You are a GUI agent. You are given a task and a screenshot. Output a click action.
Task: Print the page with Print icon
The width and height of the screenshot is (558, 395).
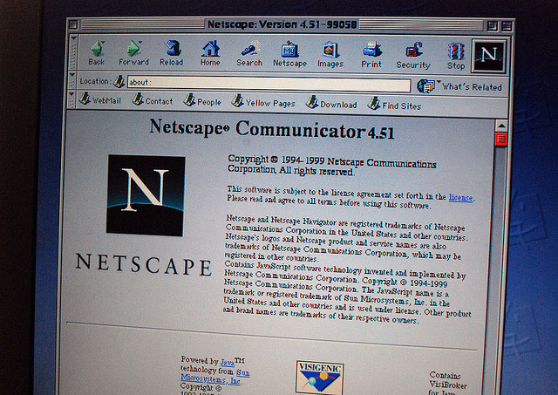pyautogui.click(x=371, y=55)
